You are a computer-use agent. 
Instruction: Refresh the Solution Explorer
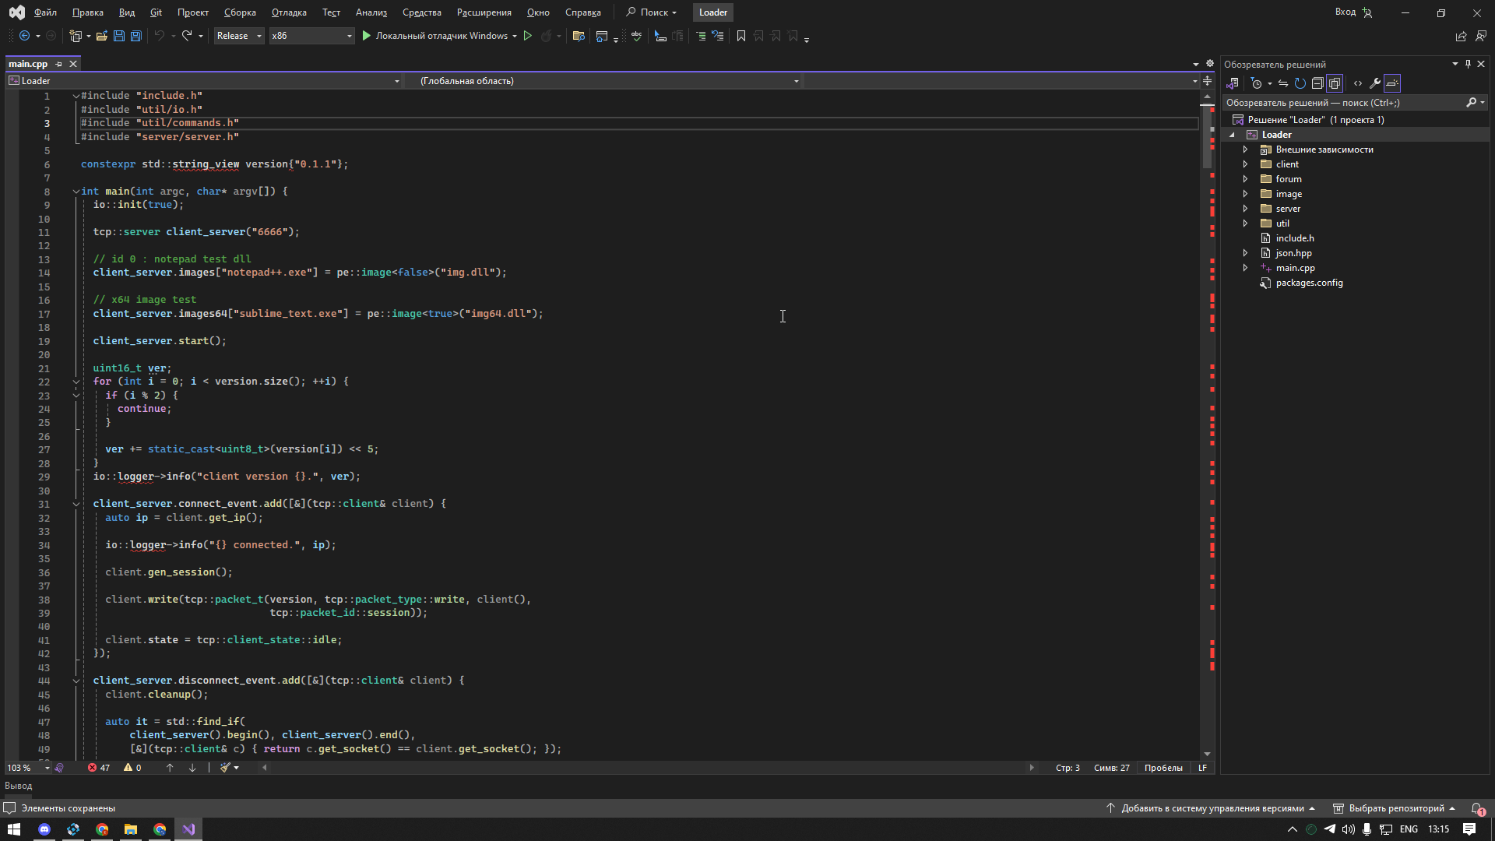[1300, 83]
